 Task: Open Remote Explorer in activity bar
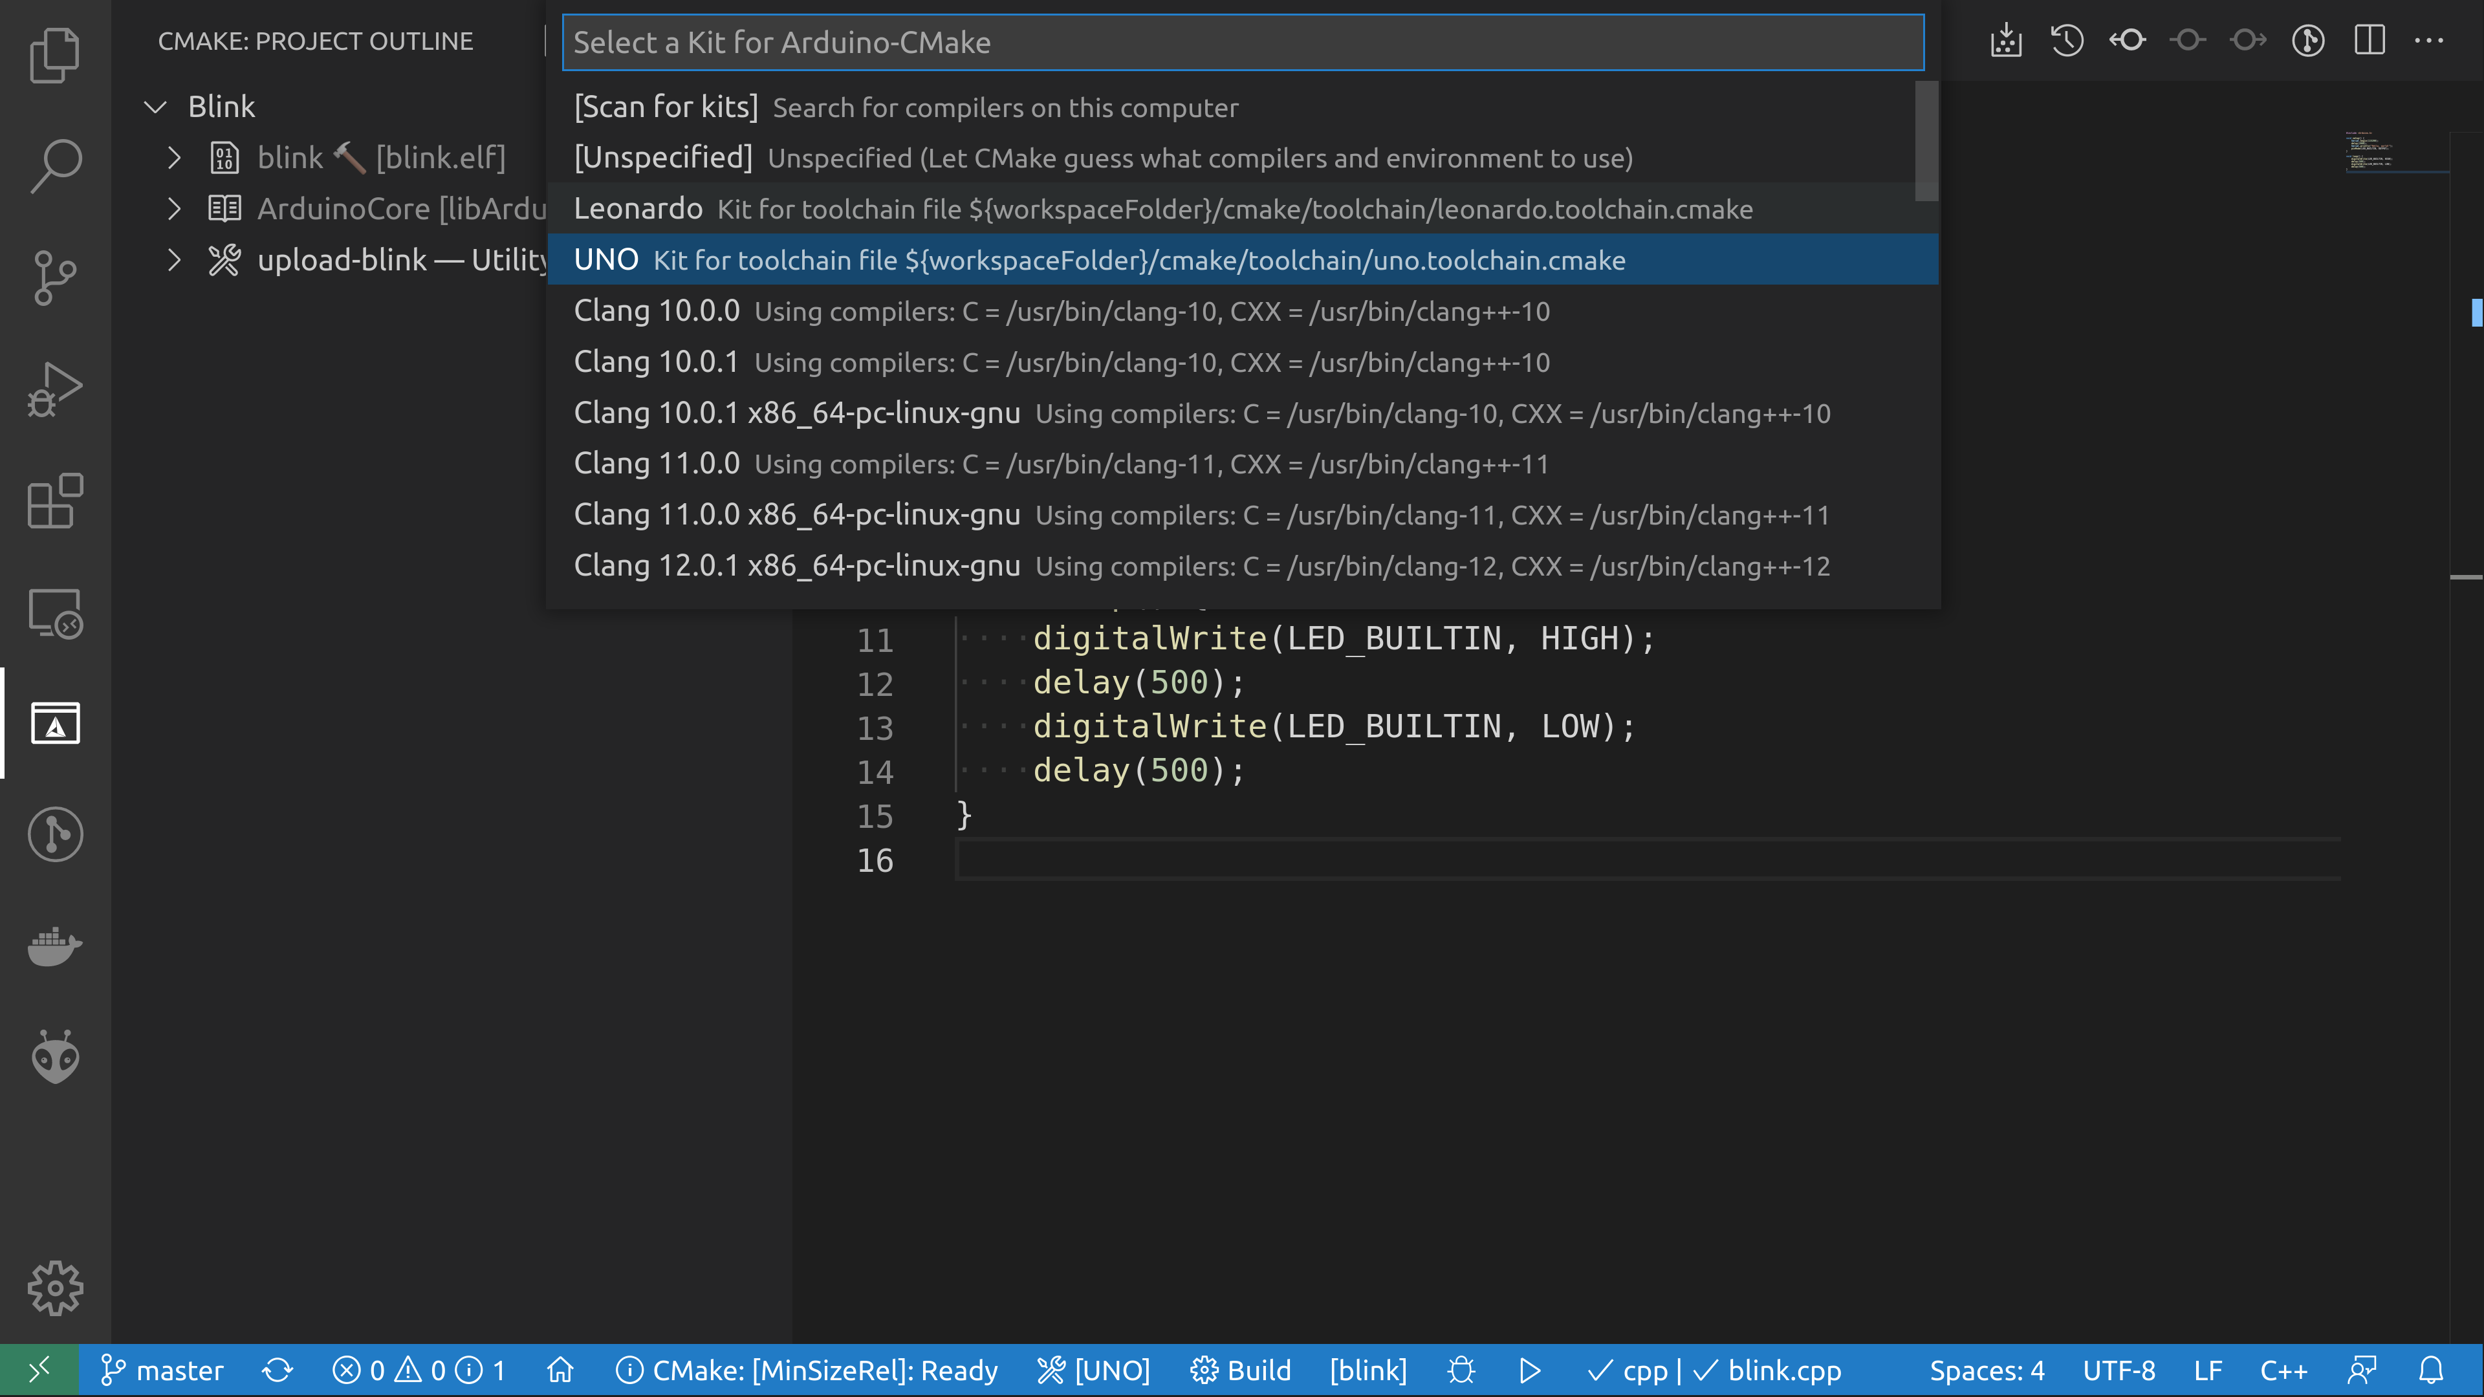(x=55, y=613)
